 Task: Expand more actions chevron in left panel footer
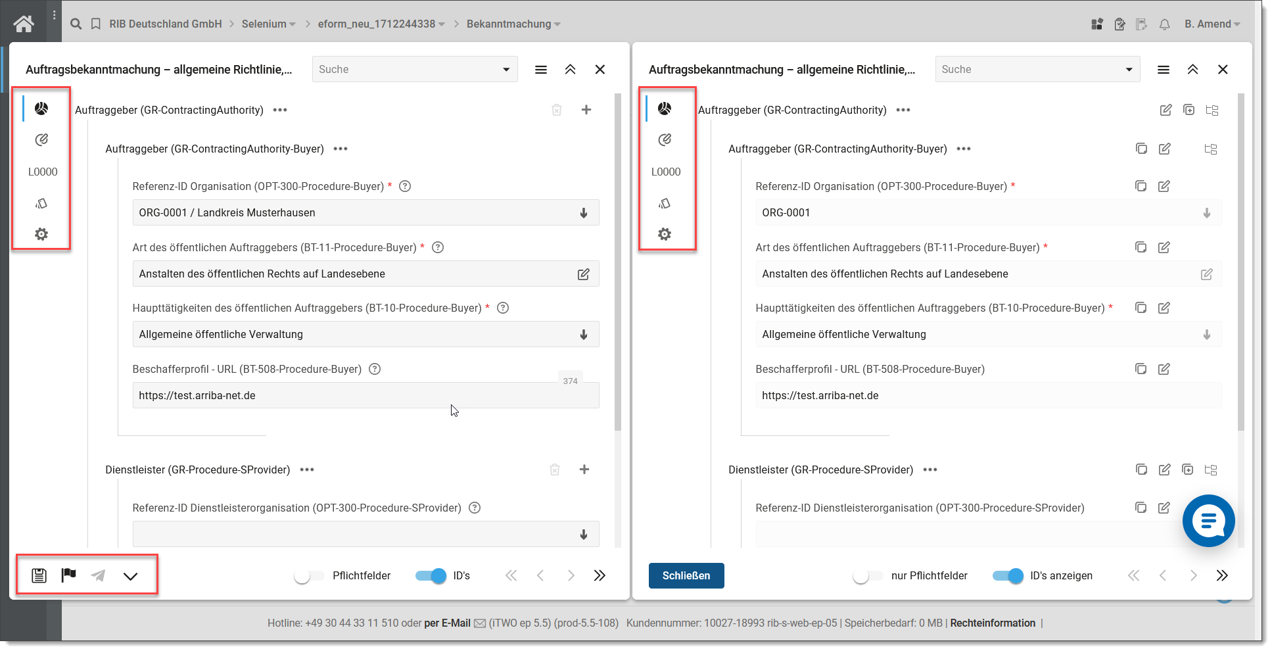click(x=130, y=576)
